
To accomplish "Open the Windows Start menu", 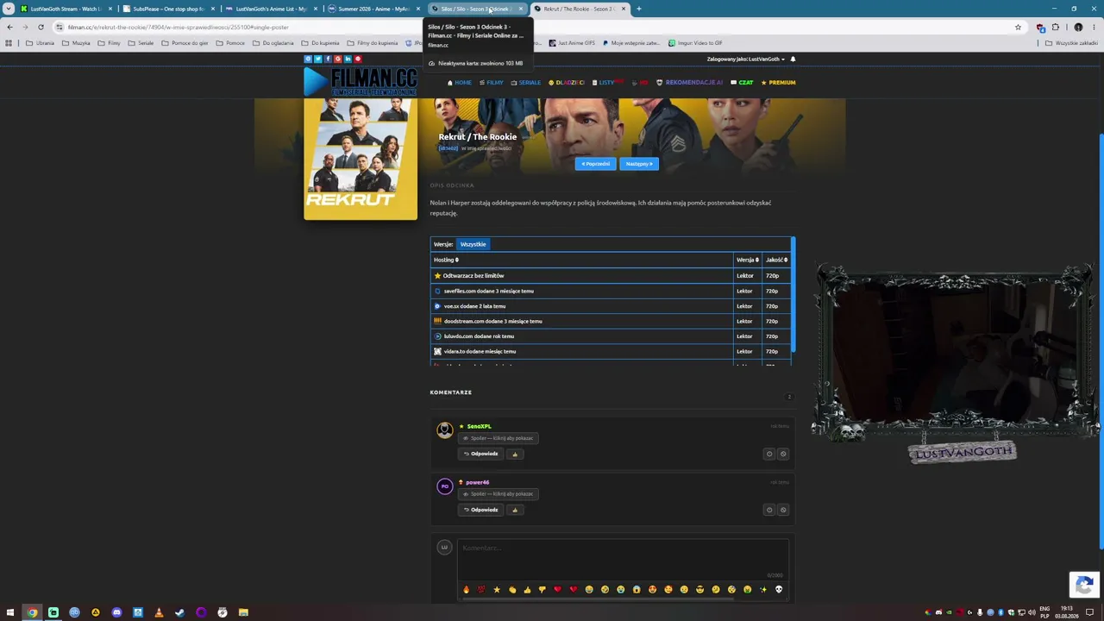I will (9, 612).
